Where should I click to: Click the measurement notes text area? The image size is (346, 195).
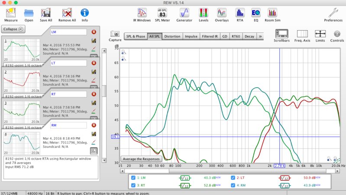tap(51, 167)
